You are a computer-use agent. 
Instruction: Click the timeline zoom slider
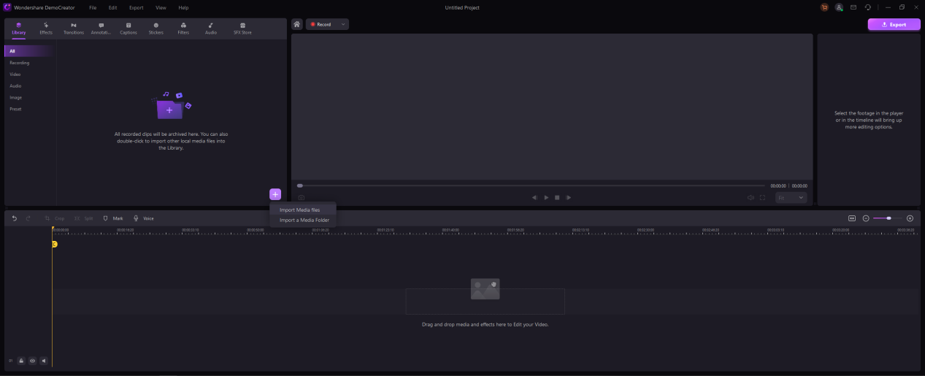[x=883, y=218]
